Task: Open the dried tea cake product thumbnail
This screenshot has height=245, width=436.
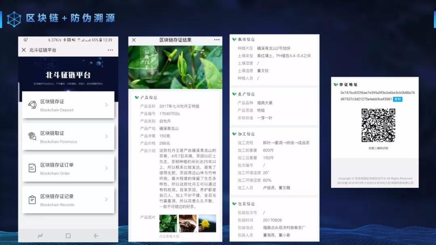Action: (x=188, y=223)
